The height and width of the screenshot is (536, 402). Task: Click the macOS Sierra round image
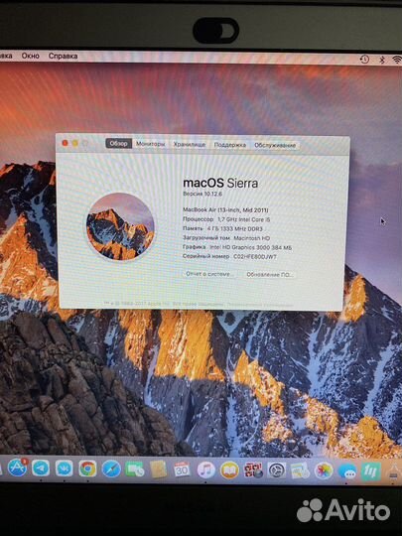[120, 226]
